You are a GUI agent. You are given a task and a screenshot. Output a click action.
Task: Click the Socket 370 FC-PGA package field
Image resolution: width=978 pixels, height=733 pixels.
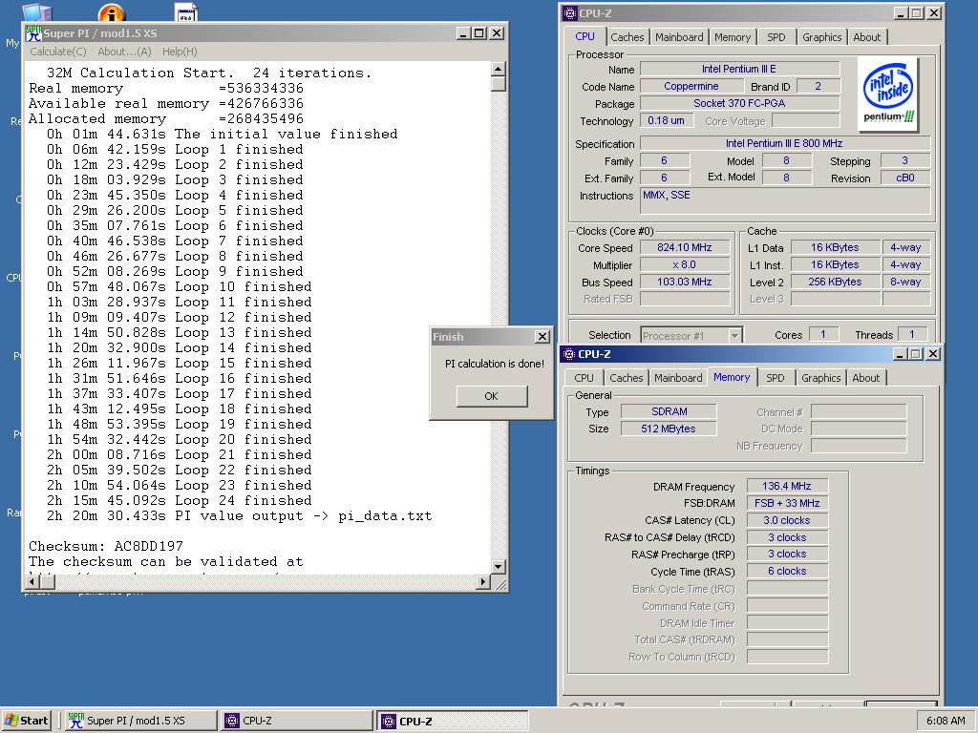pyautogui.click(x=739, y=103)
